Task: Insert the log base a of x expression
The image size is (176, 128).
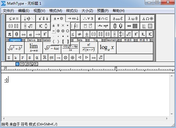Action: (x=107, y=48)
